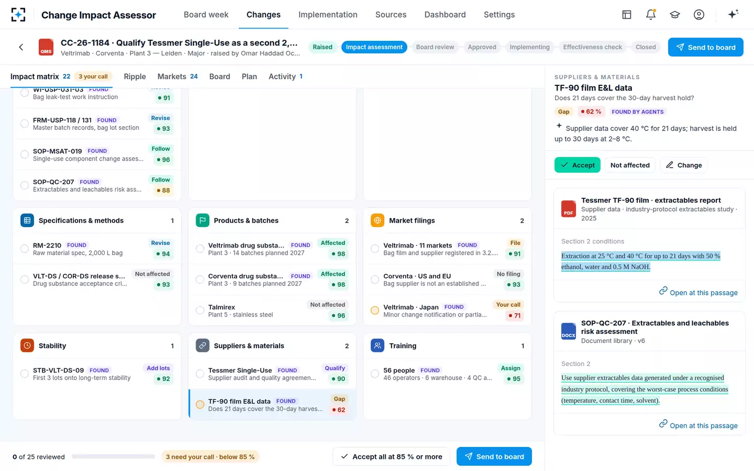Open the Dashboard top tab
Viewport: 754px width, 471px height.
point(445,15)
